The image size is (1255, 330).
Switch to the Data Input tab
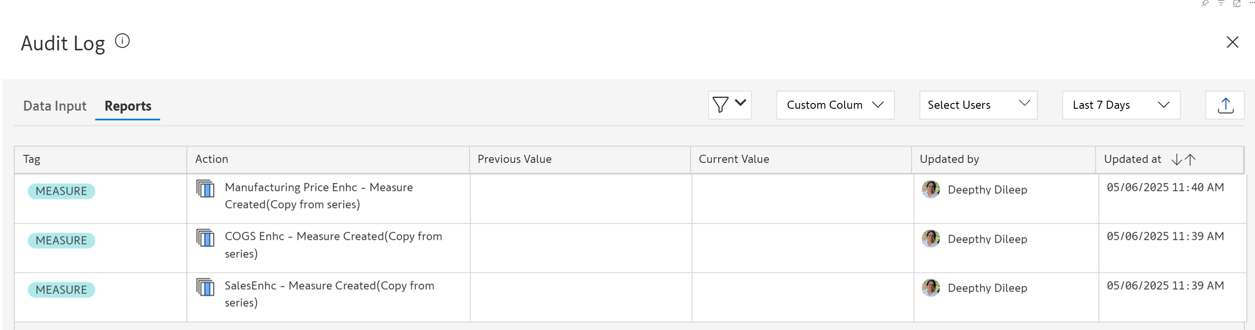[55, 105]
